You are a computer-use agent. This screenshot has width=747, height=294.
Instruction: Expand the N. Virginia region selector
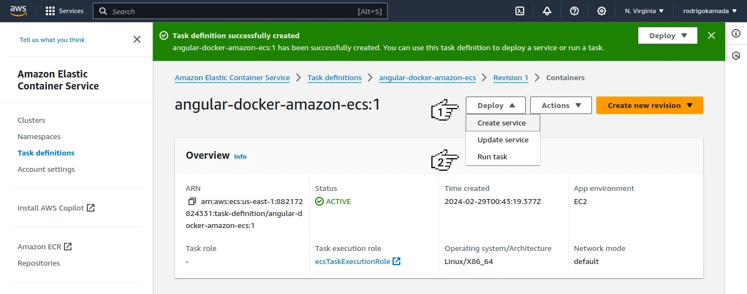[x=644, y=11]
